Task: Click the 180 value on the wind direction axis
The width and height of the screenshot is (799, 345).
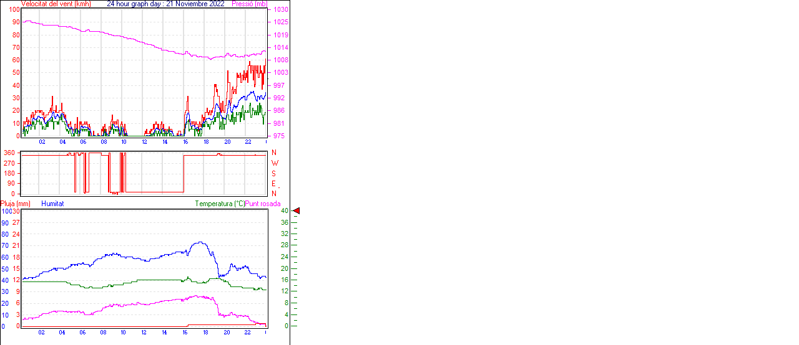Action: (9, 173)
